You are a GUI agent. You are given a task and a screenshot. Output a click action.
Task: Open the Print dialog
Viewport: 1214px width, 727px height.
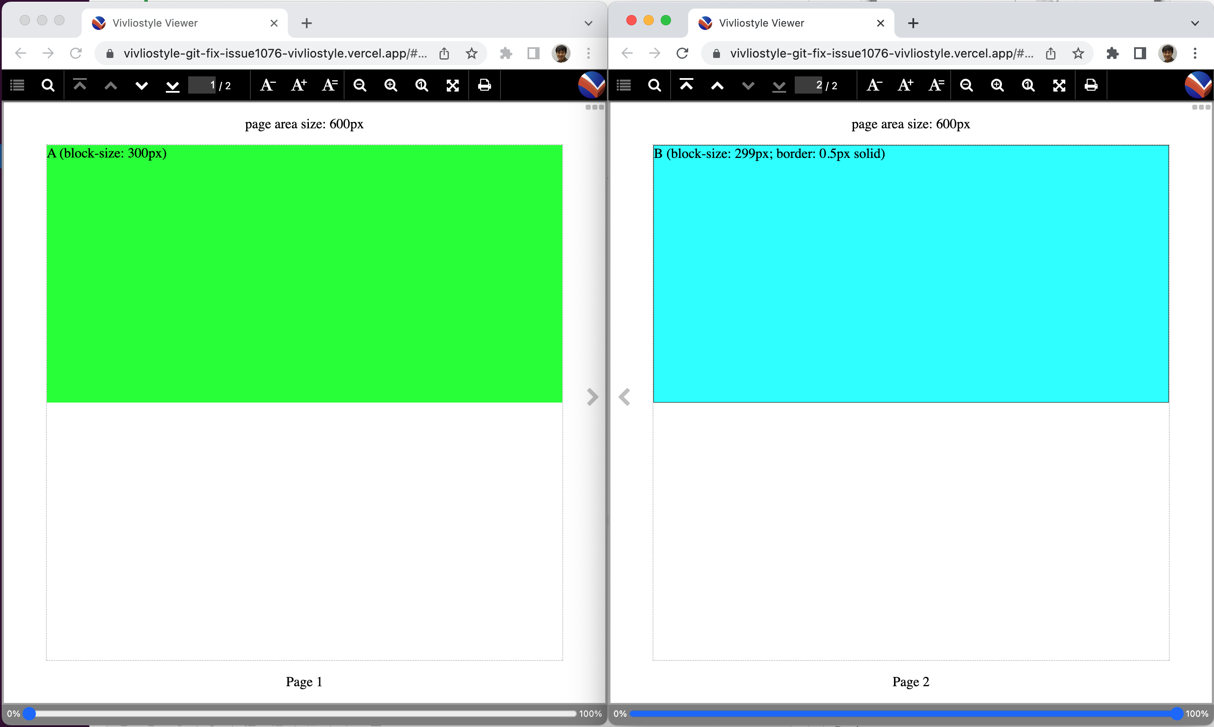[484, 85]
